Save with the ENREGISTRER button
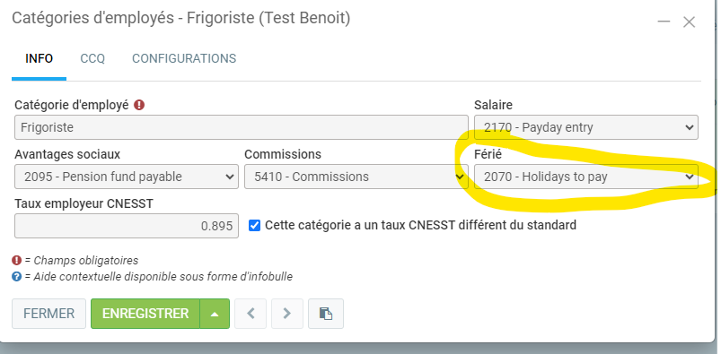Image resolution: width=721 pixels, height=354 pixels. [145, 314]
